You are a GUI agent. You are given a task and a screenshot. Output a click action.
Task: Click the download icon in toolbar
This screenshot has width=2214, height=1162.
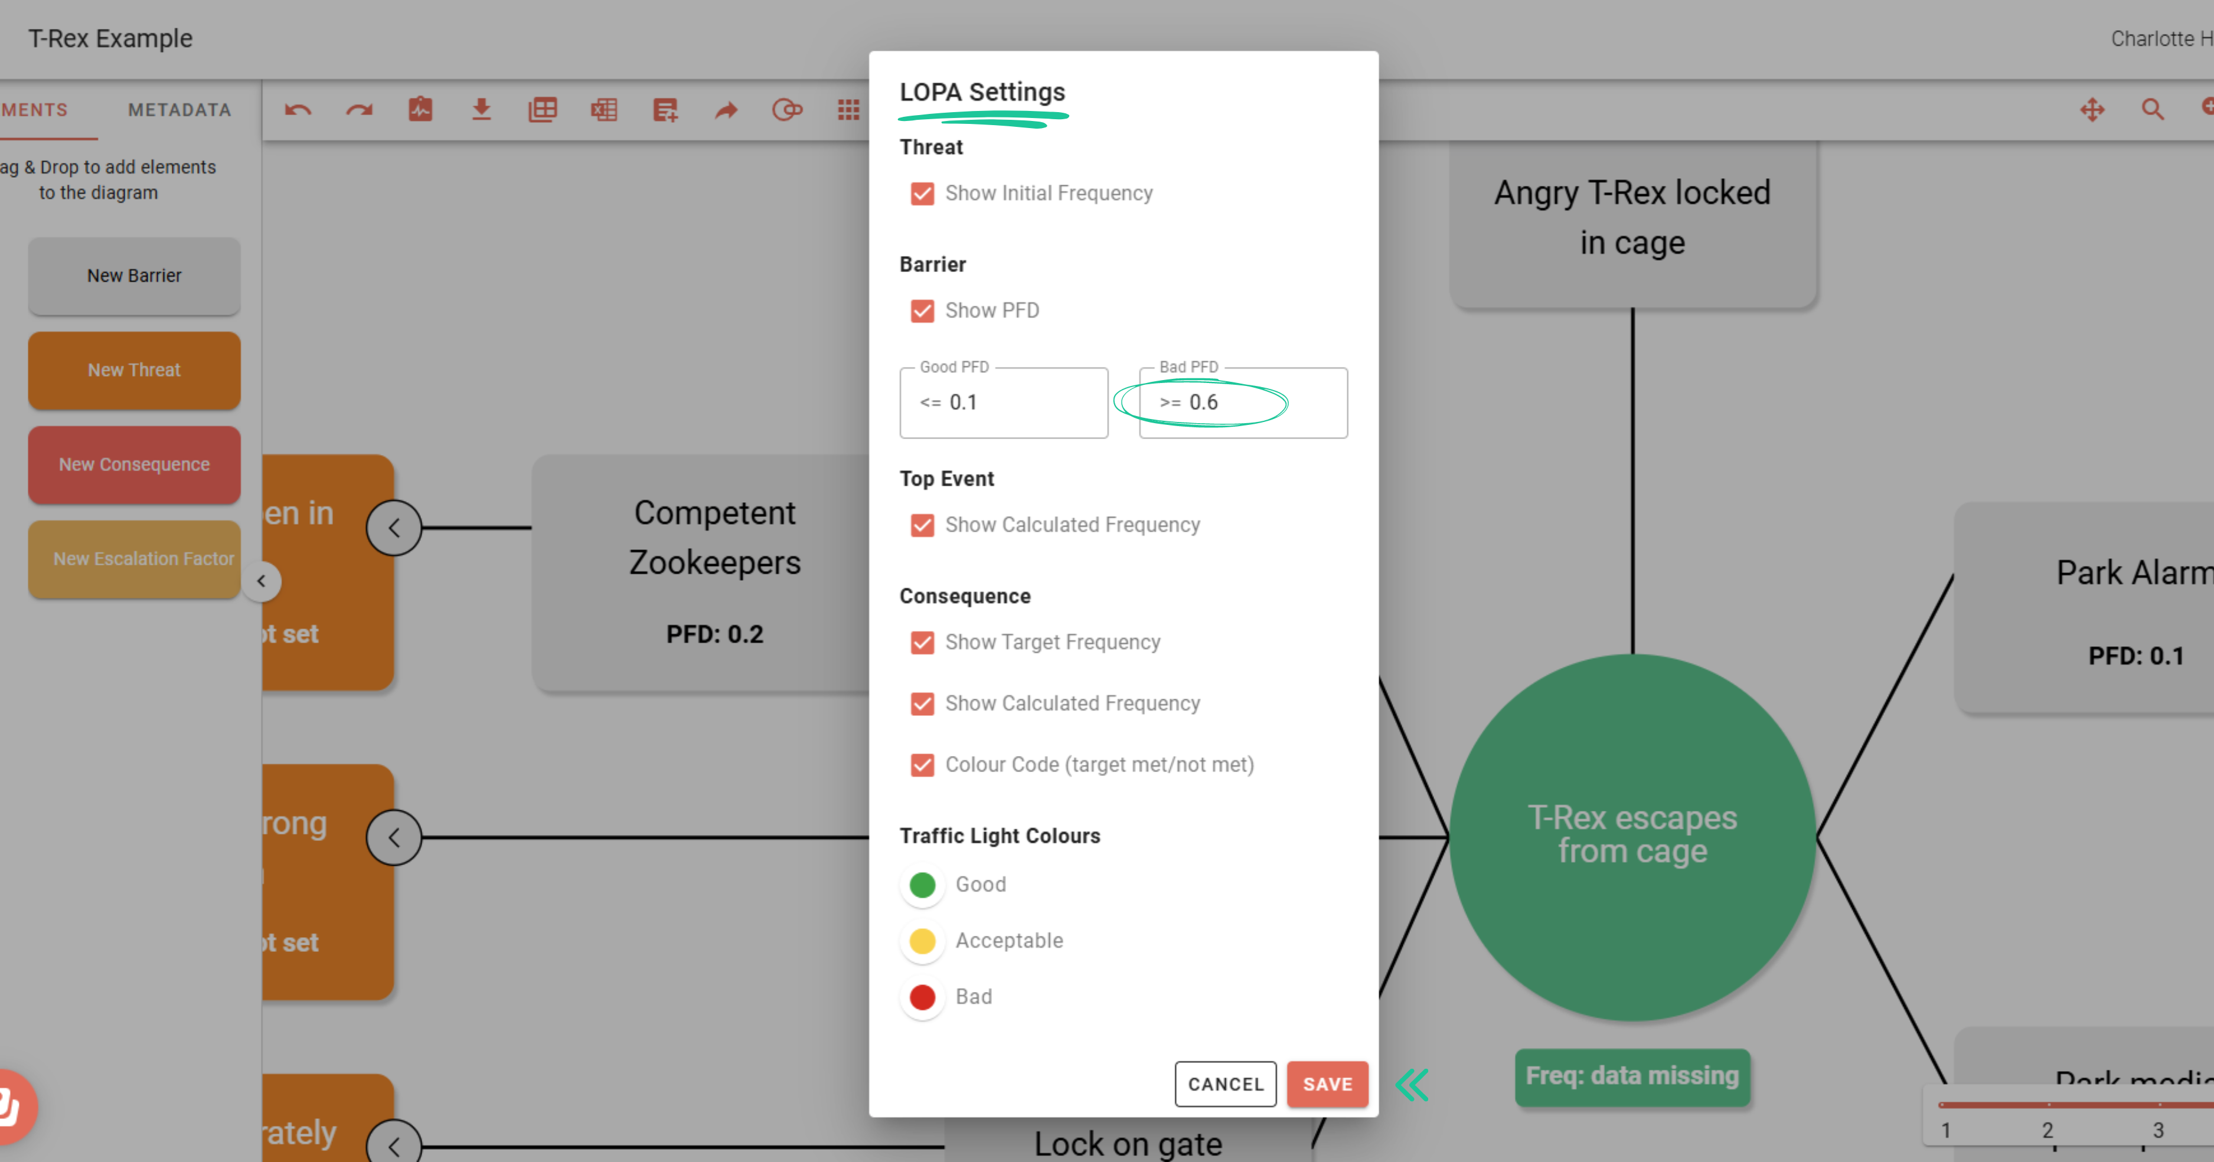coord(481,110)
